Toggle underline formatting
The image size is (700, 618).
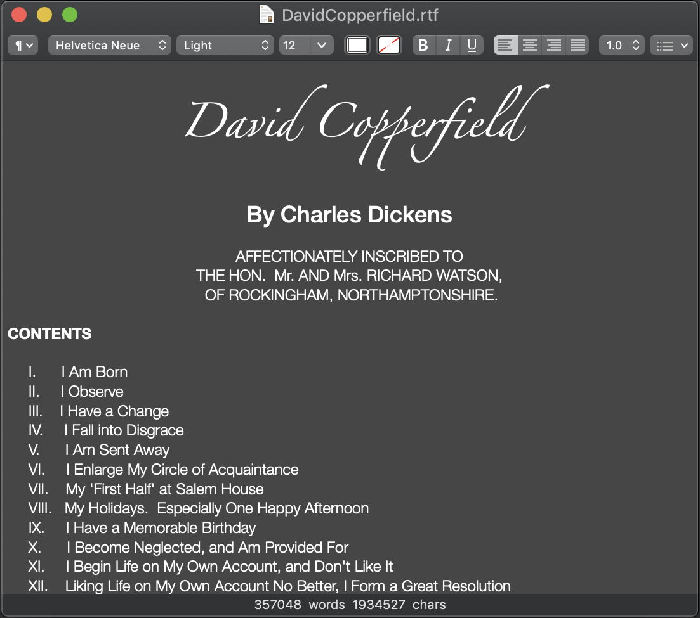coord(472,46)
